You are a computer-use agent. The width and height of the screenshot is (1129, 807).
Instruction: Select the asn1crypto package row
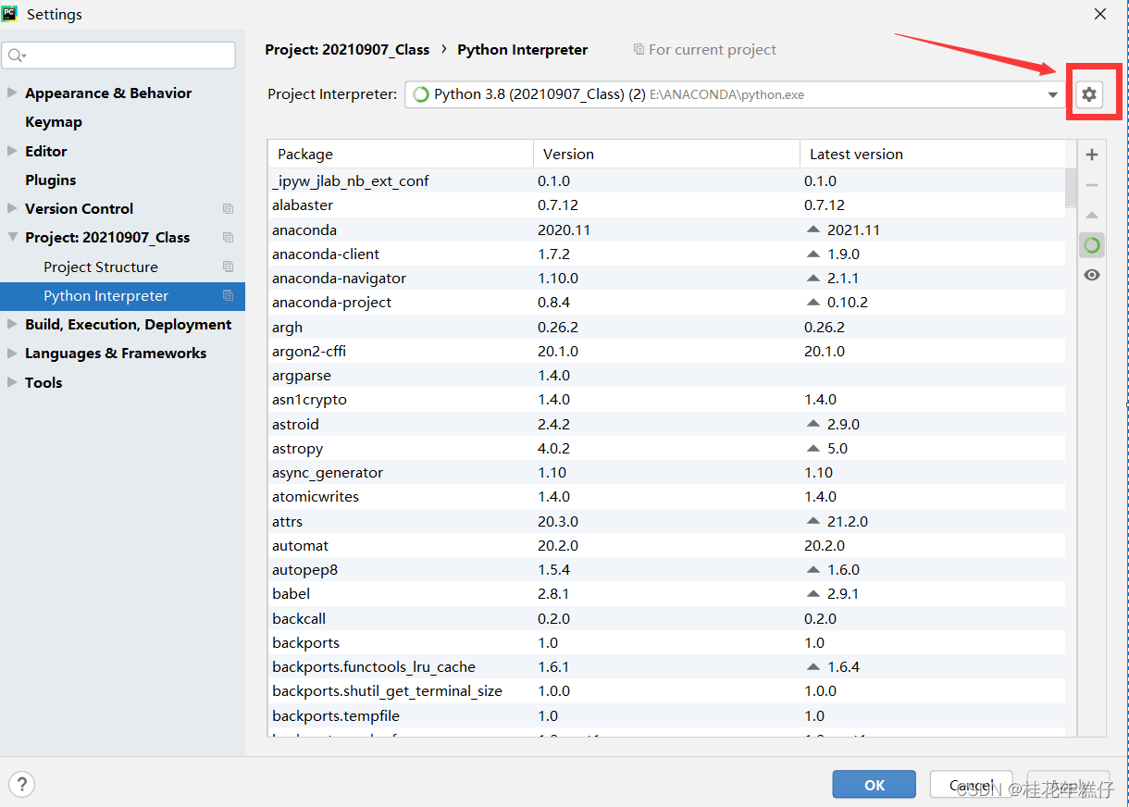666,400
